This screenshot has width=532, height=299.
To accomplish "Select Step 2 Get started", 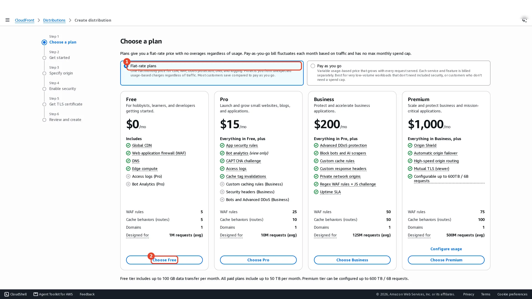I will [x=60, y=58].
